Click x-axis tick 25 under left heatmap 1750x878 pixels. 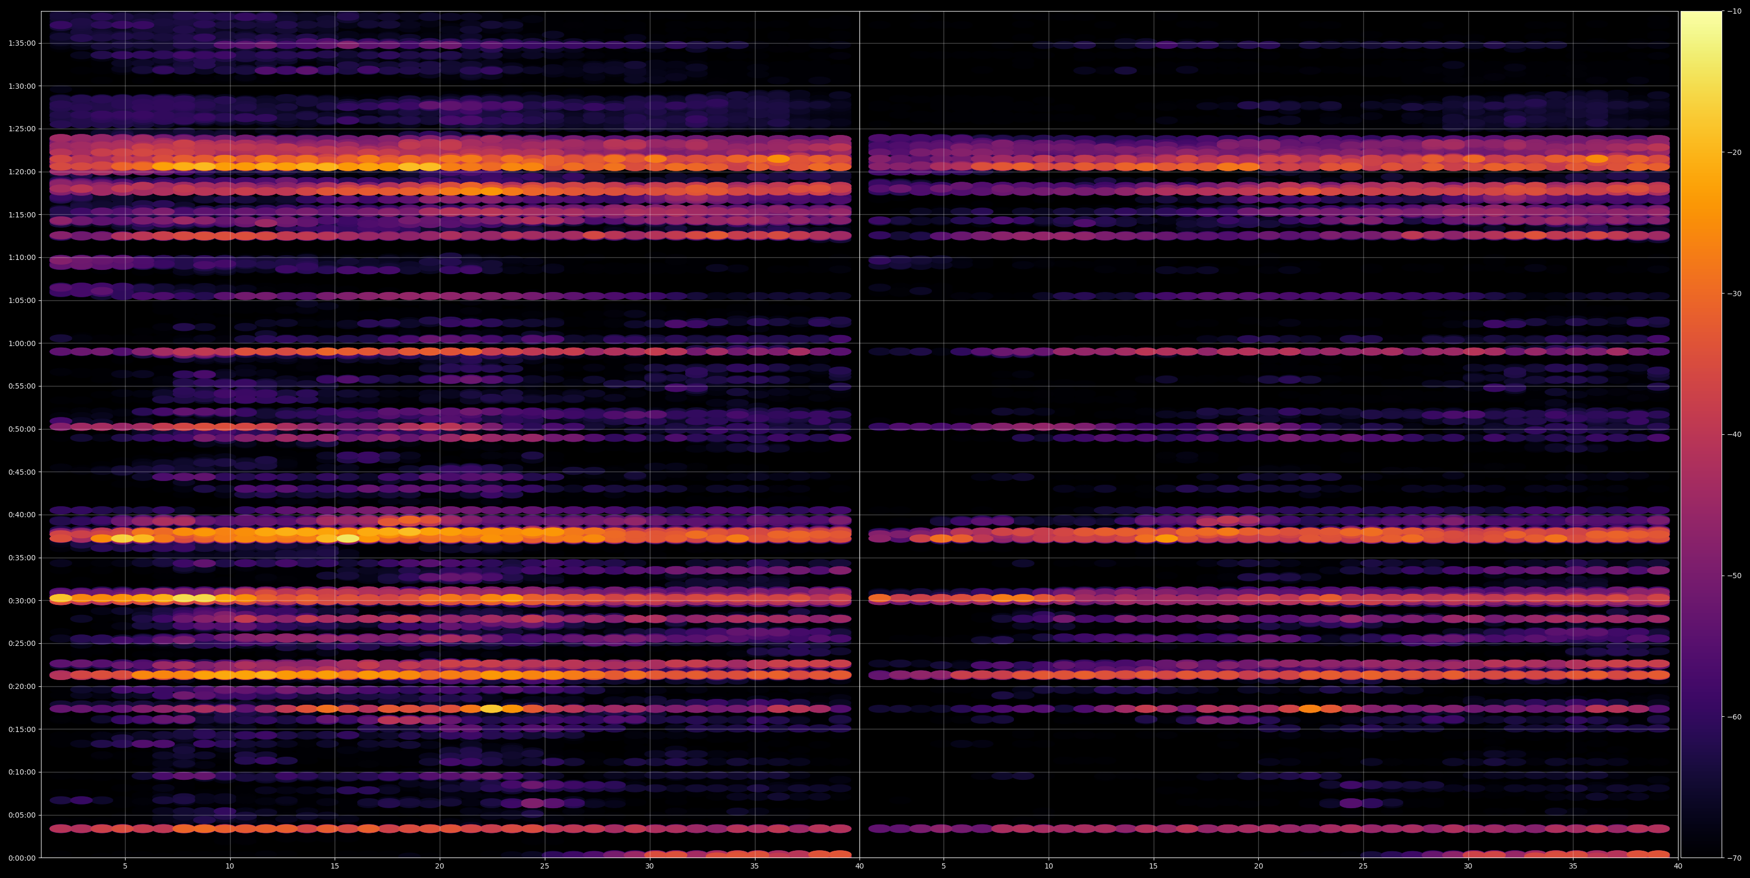point(545,866)
